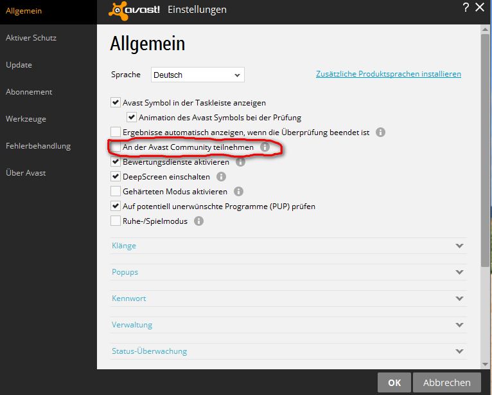Close the Einstellungen window with the X
Screen dimensions: 492x395
pyautogui.click(x=480, y=7)
